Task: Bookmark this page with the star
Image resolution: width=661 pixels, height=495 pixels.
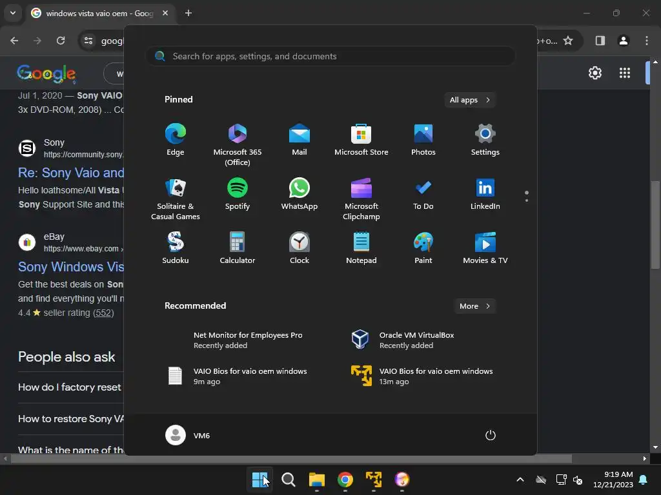Action: (x=568, y=41)
